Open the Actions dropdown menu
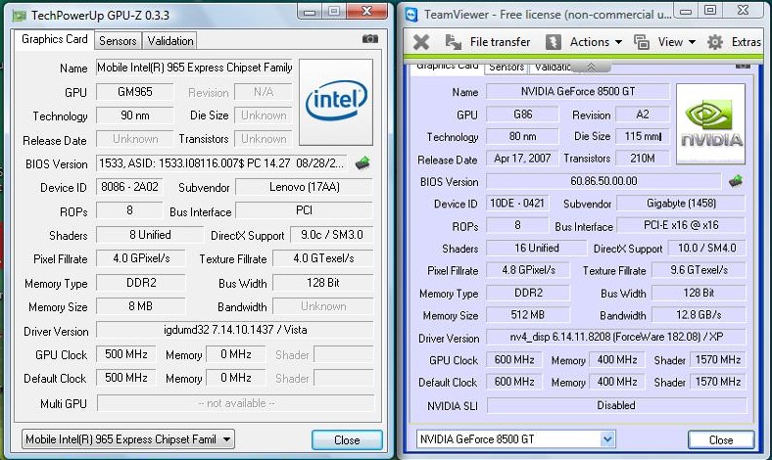The width and height of the screenshot is (772, 460). [597, 42]
